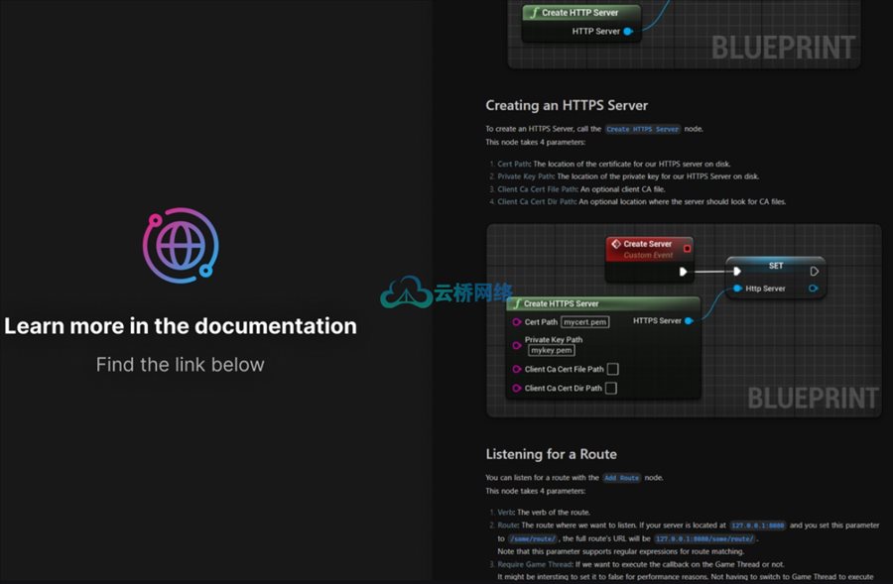Viewport: 893px width, 584px height.
Task: Click the Cert Path input pin
Action: tap(516, 322)
